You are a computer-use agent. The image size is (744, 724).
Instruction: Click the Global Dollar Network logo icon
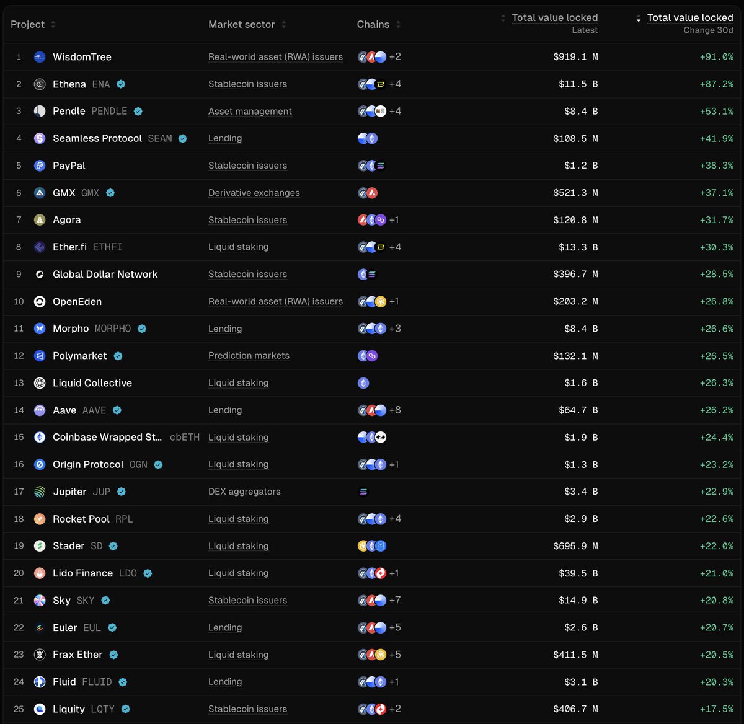click(40, 274)
